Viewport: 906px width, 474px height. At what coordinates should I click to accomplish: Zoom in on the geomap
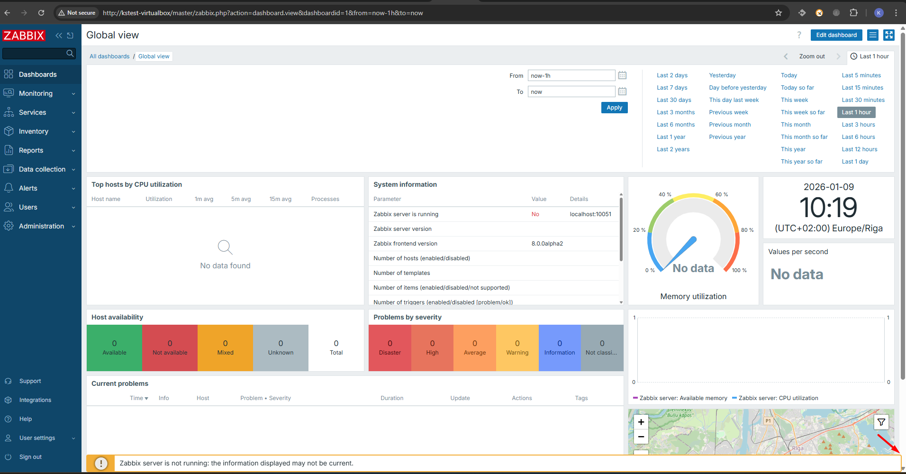[641, 422]
